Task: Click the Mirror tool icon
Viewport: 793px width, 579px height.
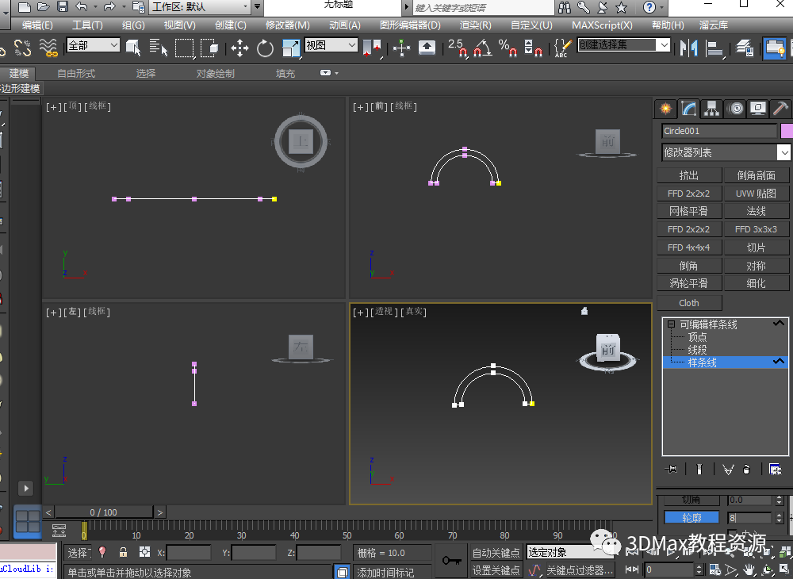Action: point(688,48)
